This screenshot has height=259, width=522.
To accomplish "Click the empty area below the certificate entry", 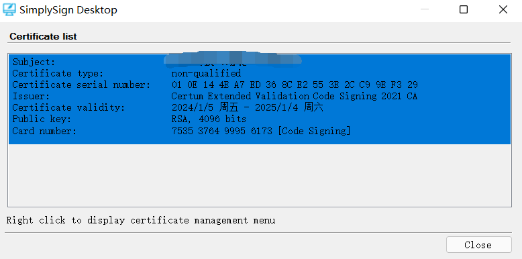I will pos(260,174).
